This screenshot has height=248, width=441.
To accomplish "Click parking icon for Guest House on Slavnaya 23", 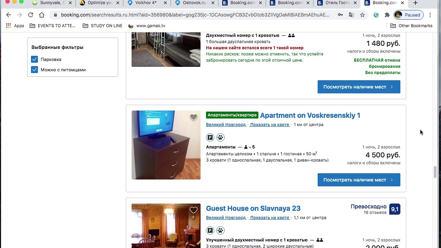I will 210,230.
